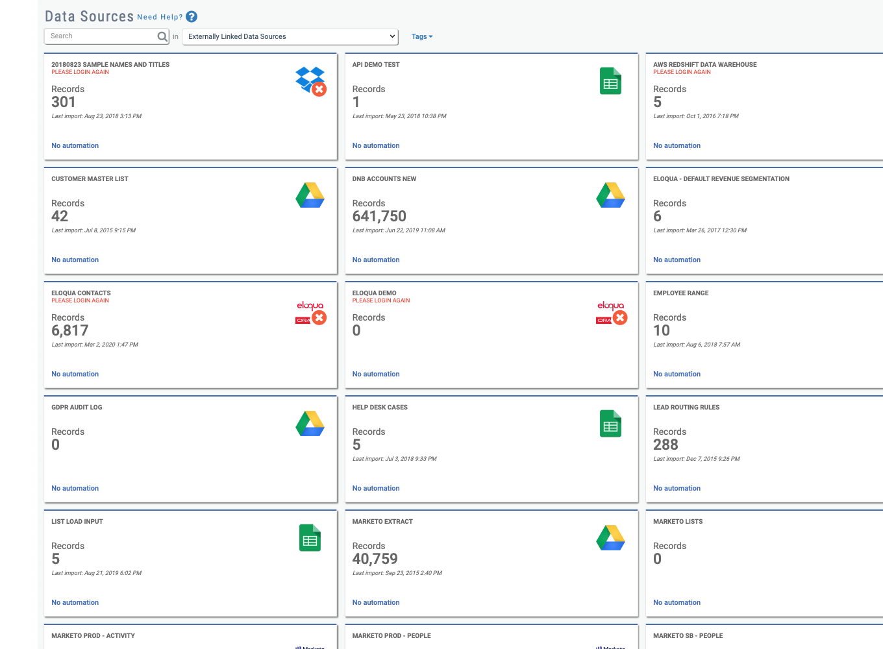Open the HELP DESK CASES card title
The image size is (883, 649).
[x=380, y=408]
